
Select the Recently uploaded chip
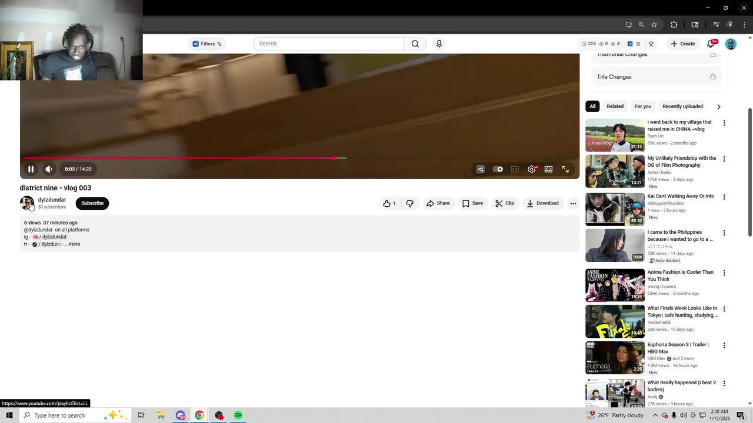point(682,106)
